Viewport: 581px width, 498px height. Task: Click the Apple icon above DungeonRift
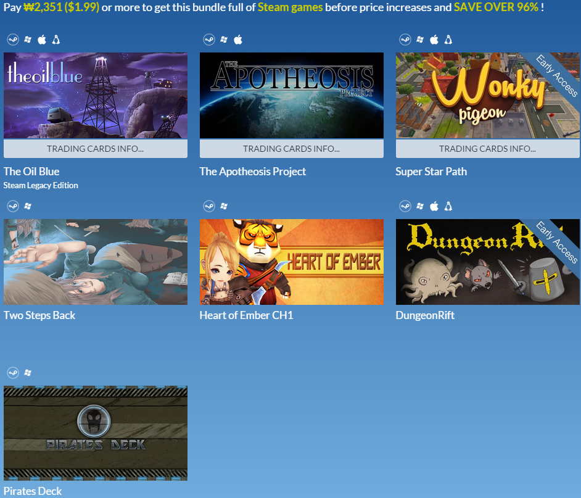434,205
